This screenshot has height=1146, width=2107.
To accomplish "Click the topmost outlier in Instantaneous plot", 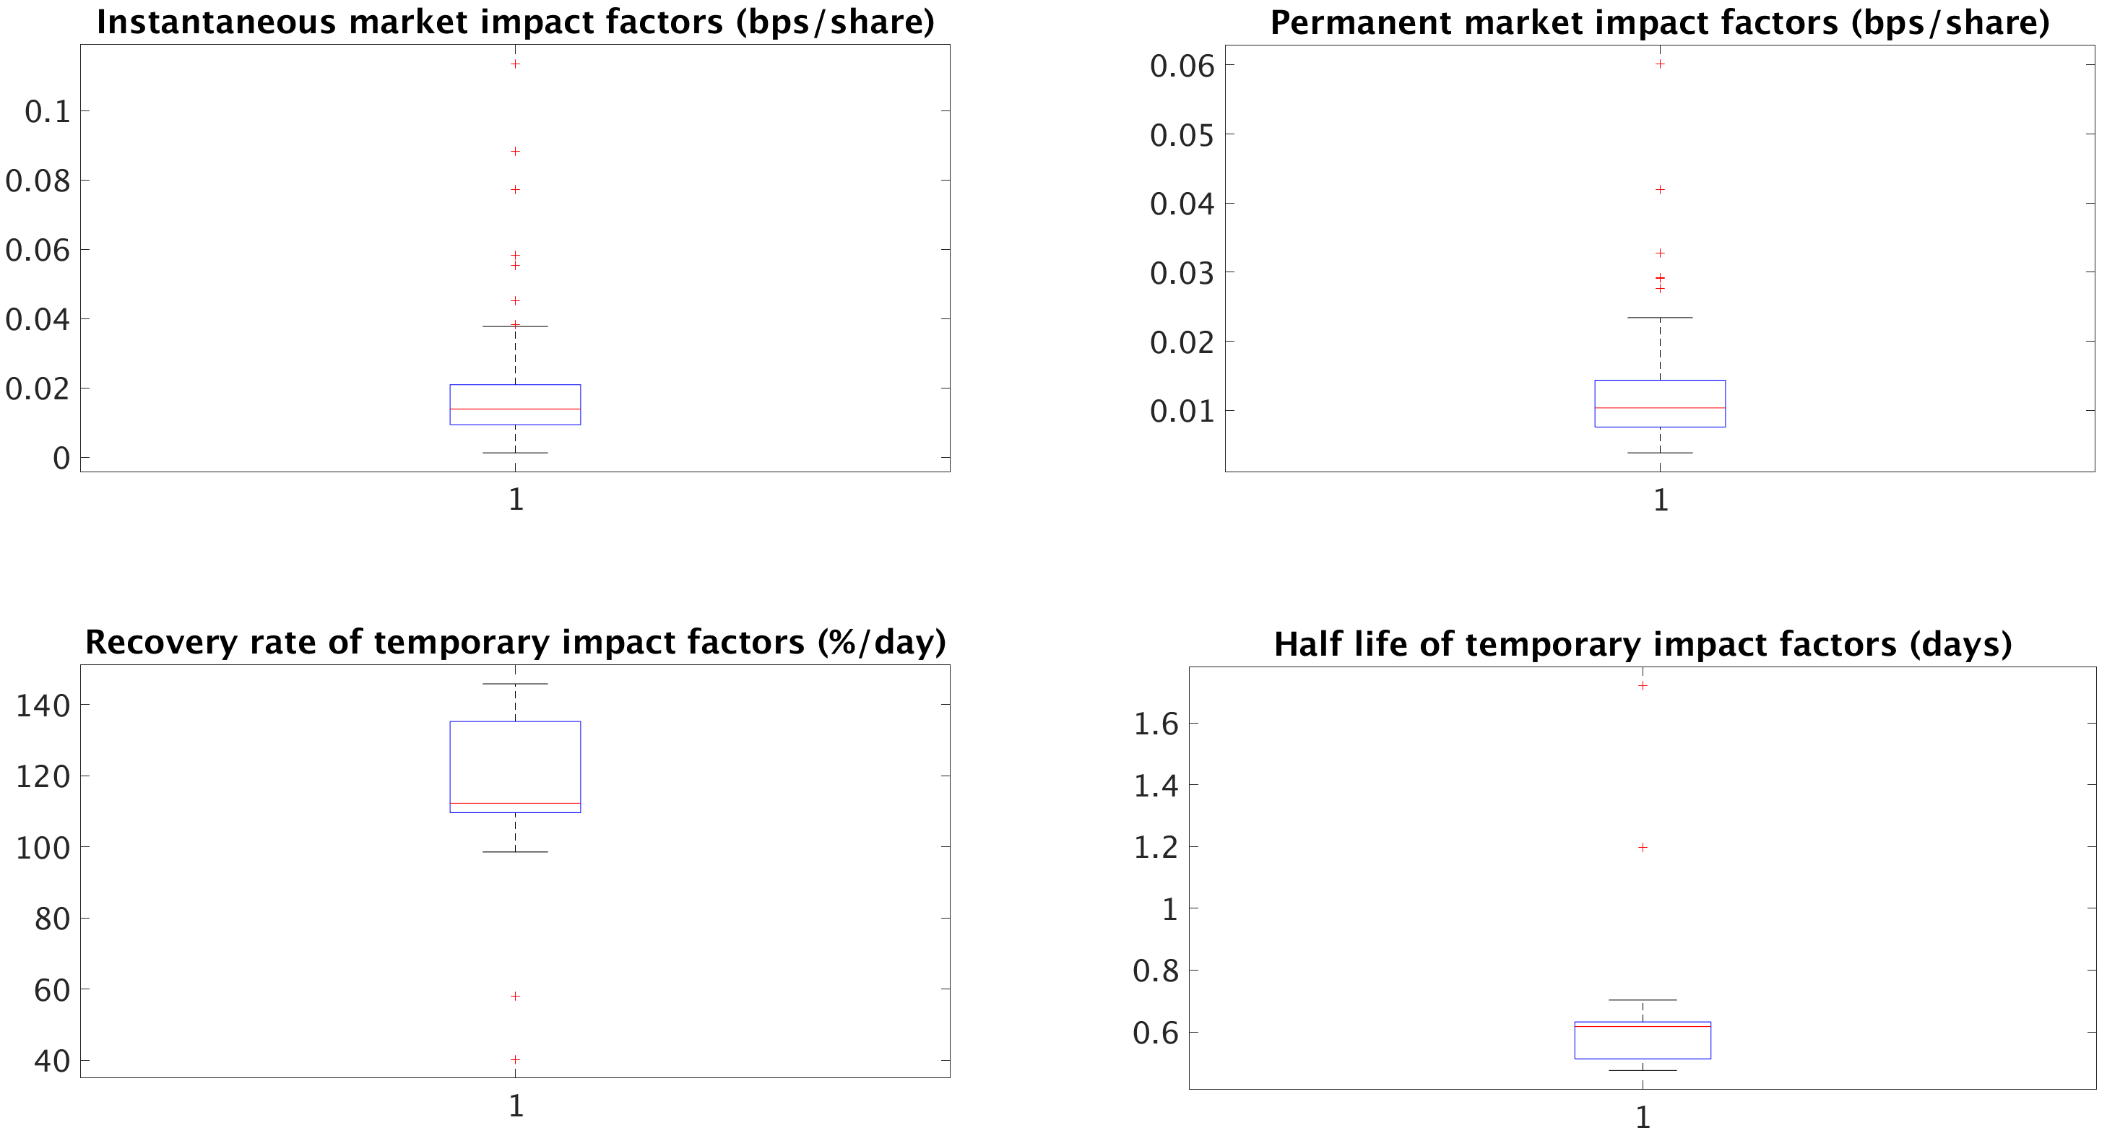I will pos(515,64).
